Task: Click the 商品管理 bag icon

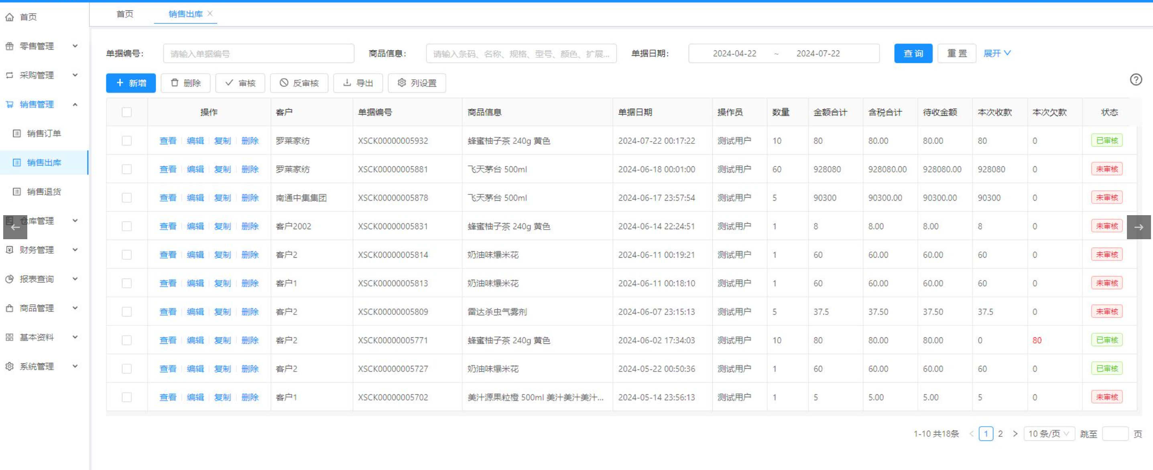Action: pyautogui.click(x=9, y=308)
